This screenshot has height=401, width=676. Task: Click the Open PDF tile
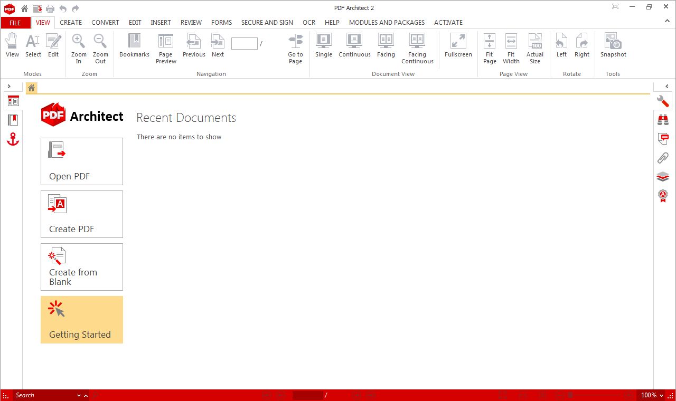pyautogui.click(x=82, y=161)
